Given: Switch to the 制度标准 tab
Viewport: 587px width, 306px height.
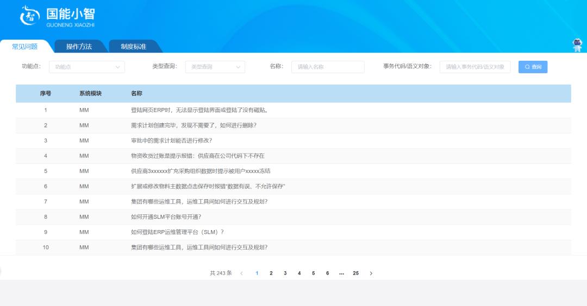Looking at the screenshot, I should (133, 47).
